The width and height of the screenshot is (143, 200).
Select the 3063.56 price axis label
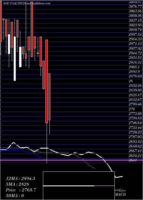coord(135,11)
